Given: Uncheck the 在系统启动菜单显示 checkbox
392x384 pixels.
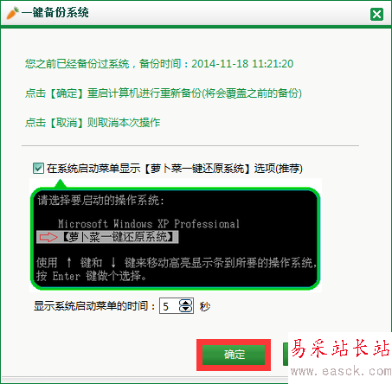Looking at the screenshot, I should (38, 169).
